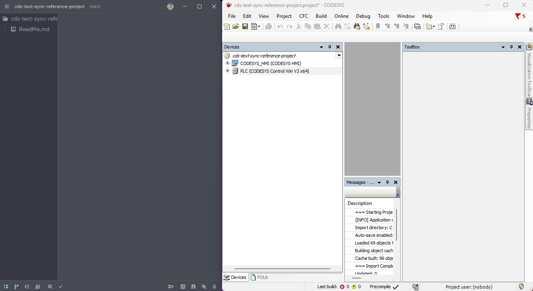This screenshot has width=533, height=291.
Task: Click the Print icon in the toolbar
Action: [269, 26]
